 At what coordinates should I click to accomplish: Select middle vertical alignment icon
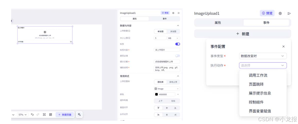pos(167,108)
